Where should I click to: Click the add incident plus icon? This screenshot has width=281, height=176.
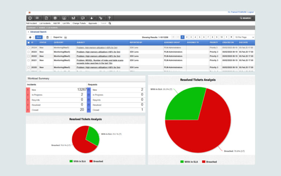(30, 37)
